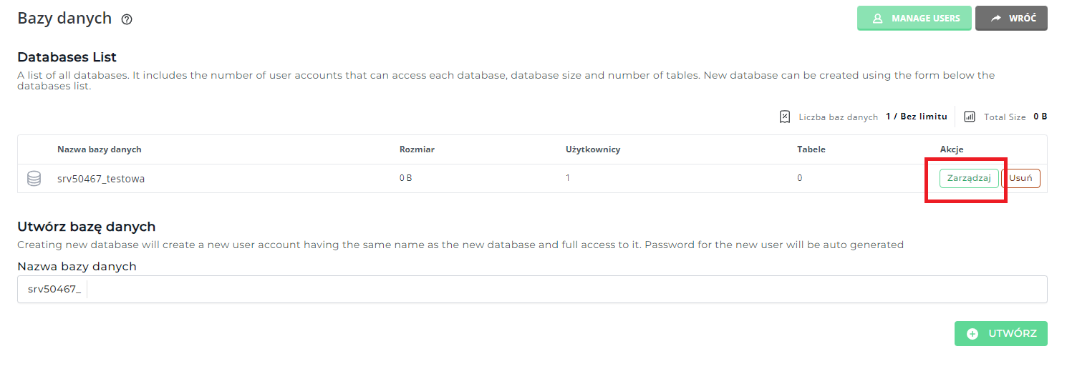Click the "1 / Bez limitu" database count
The width and height of the screenshot is (1067, 369).
[x=916, y=117]
